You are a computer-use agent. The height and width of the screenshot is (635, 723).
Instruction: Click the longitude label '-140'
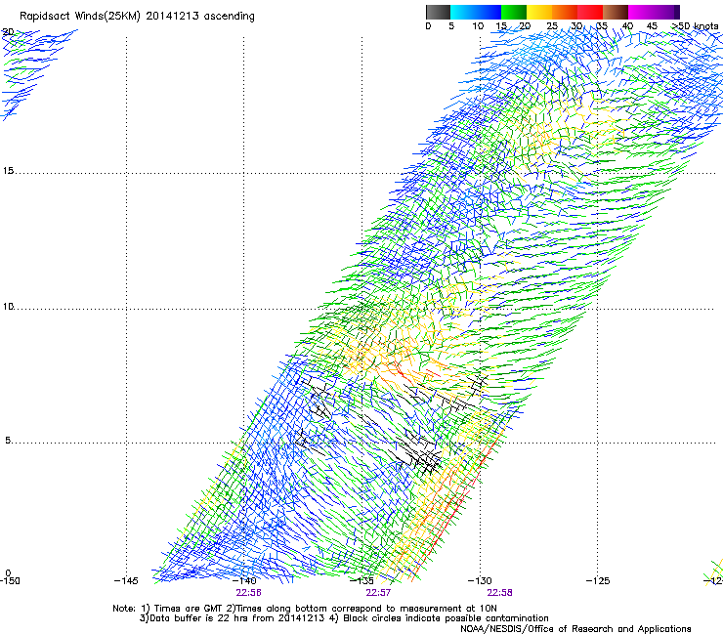coord(244,580)
